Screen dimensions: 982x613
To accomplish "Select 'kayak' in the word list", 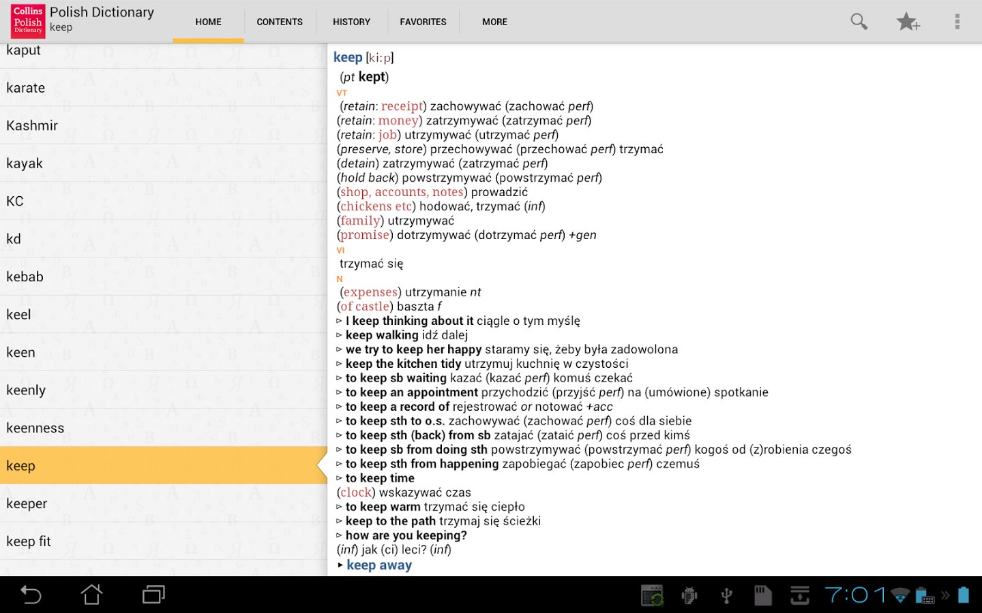I will click(x=164, y=163).
